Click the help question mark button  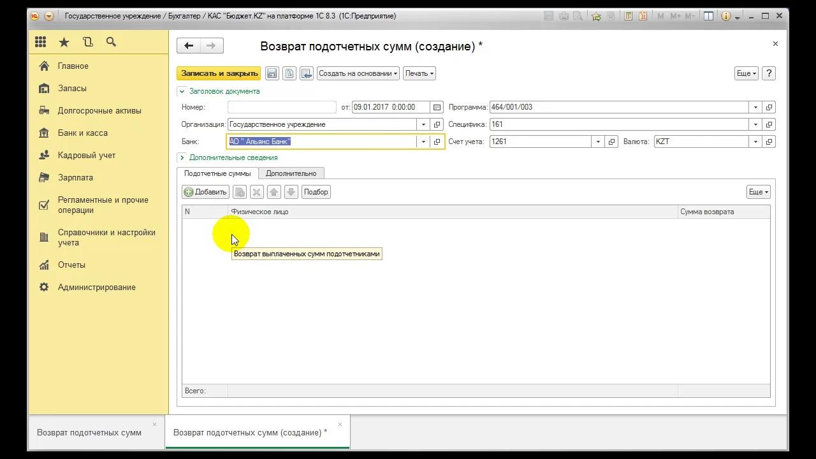coord(769,73)
